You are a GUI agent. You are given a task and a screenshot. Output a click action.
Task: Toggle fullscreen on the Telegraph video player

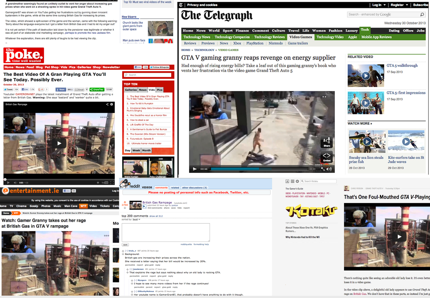coord(323,169)
